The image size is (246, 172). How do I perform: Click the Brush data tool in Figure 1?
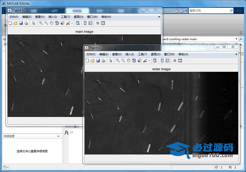click(x=68, y=23)
